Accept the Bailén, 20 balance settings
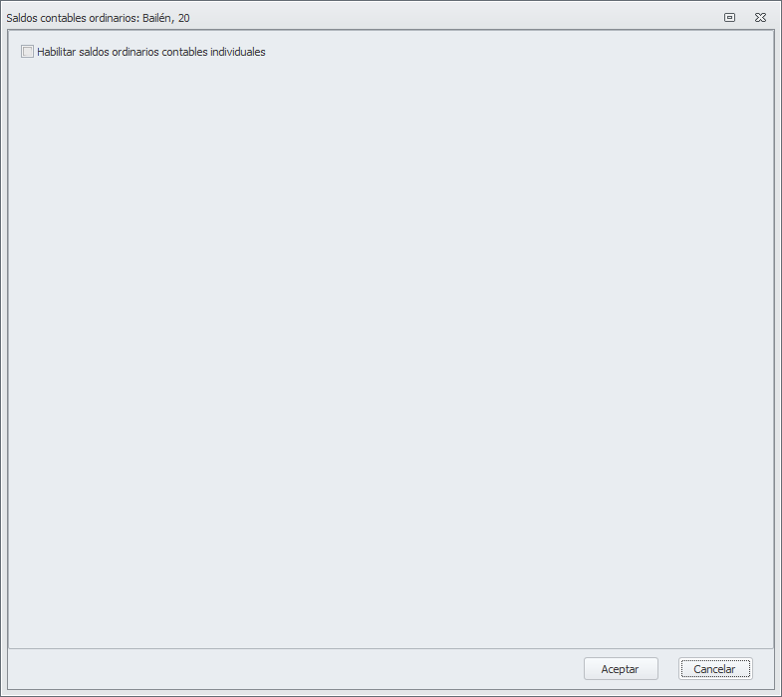 click(621, 668)
